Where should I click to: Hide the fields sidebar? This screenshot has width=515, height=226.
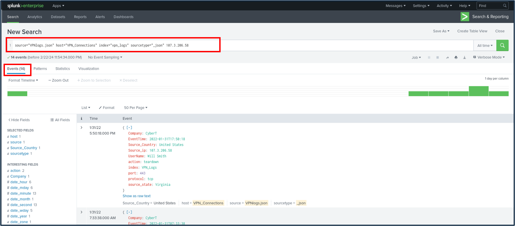tap(19, 120)
